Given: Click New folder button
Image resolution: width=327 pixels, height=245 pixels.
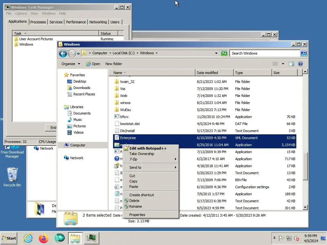Looking at the screenshot, I should click(114, 64).
